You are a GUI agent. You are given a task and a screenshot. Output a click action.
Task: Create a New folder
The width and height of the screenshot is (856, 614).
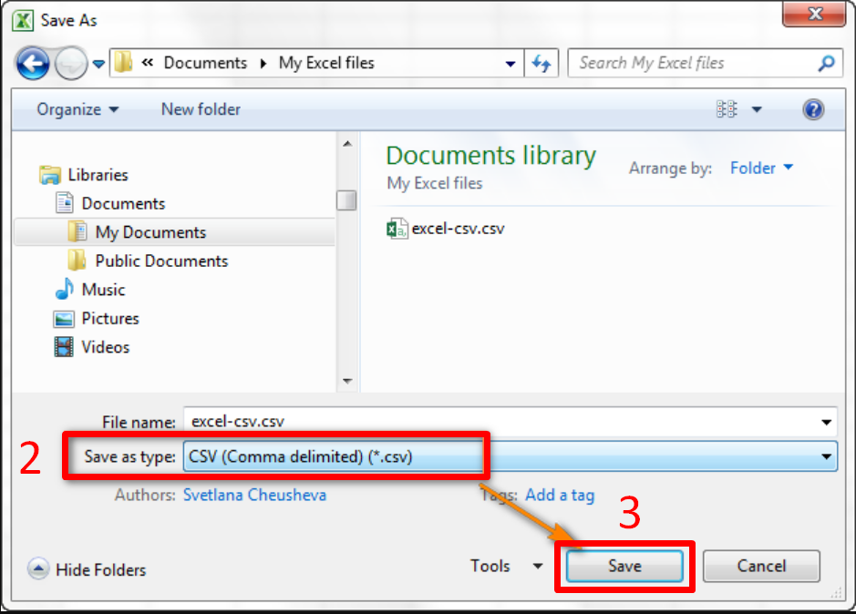coord(201,109)
